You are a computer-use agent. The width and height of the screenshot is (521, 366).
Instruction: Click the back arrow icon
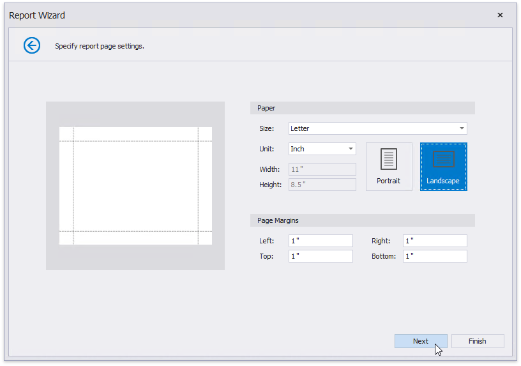tap(32, 45)
